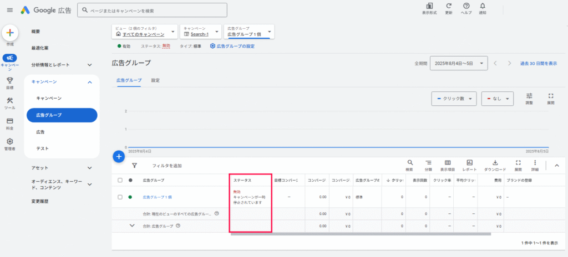Open 概要 in the sidebar
Viewport: 568px width, 257px height.
36,32
